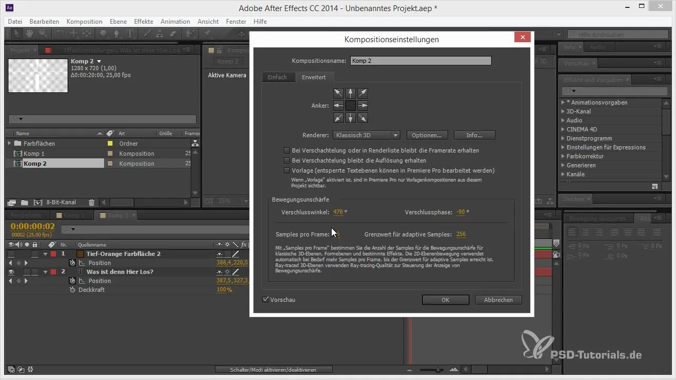Click the Kompositionsname input field

420,61
